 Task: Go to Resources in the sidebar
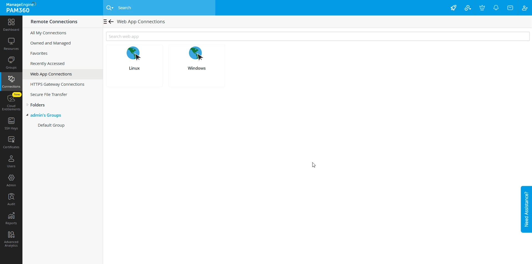[11, 44]
